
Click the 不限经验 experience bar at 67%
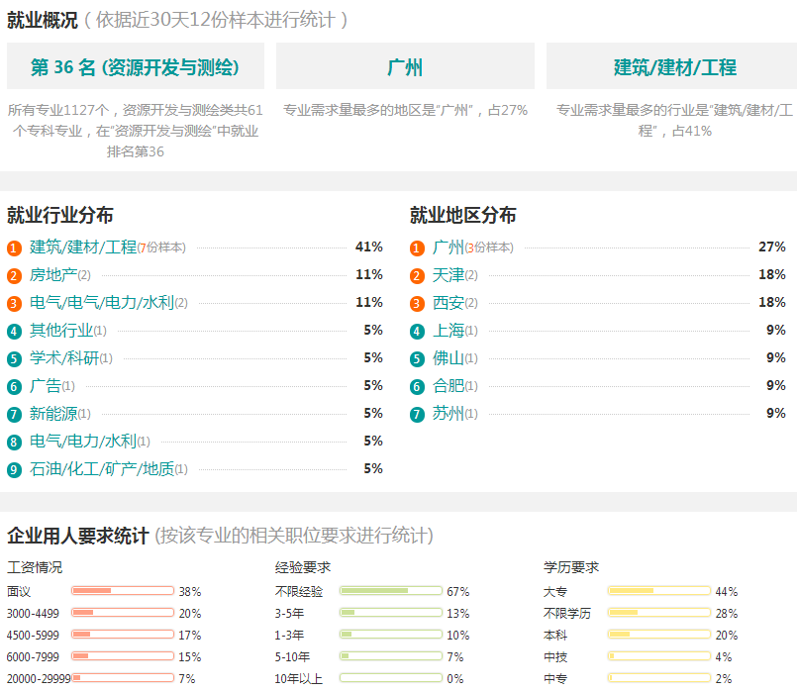pos(391,590)
